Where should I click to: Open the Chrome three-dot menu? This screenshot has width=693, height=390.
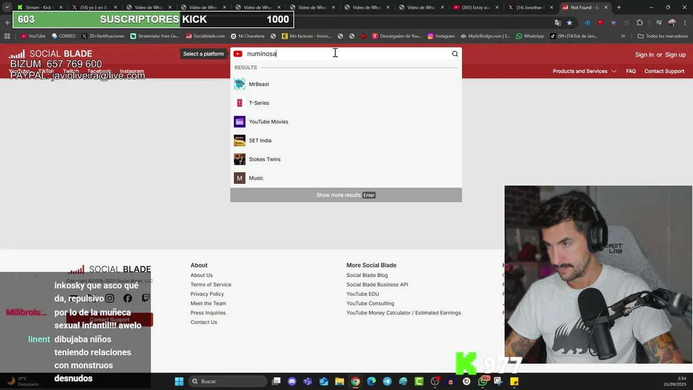pos(685,23)
